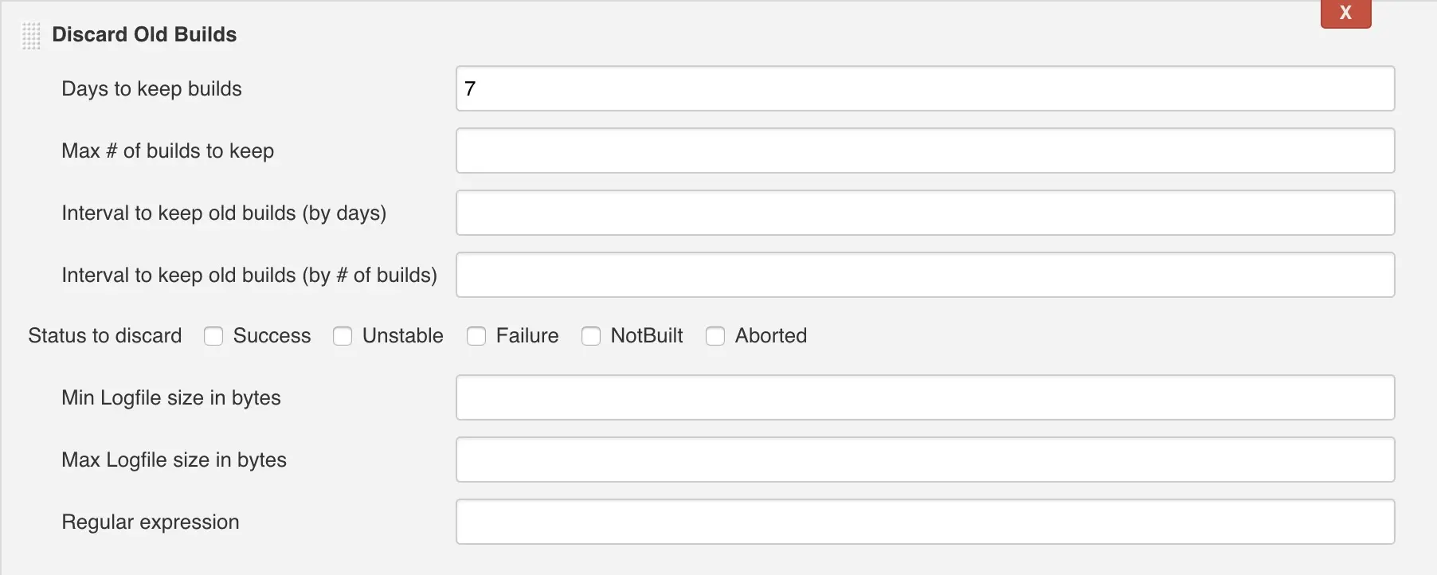This screenshot has width=1437, height=575.
Task: Click the Max Logfile size in bytes label text
Action: [x=174, y=460]
